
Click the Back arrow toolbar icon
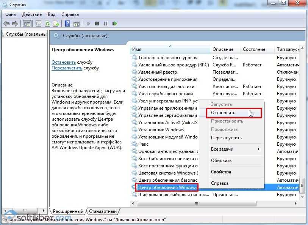(x=6, y=24)
